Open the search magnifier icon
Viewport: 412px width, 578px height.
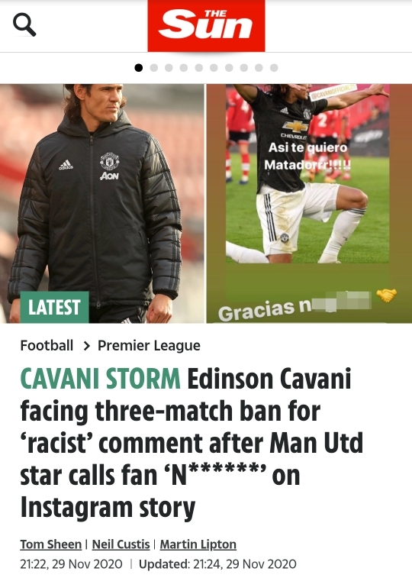point(24,24)
